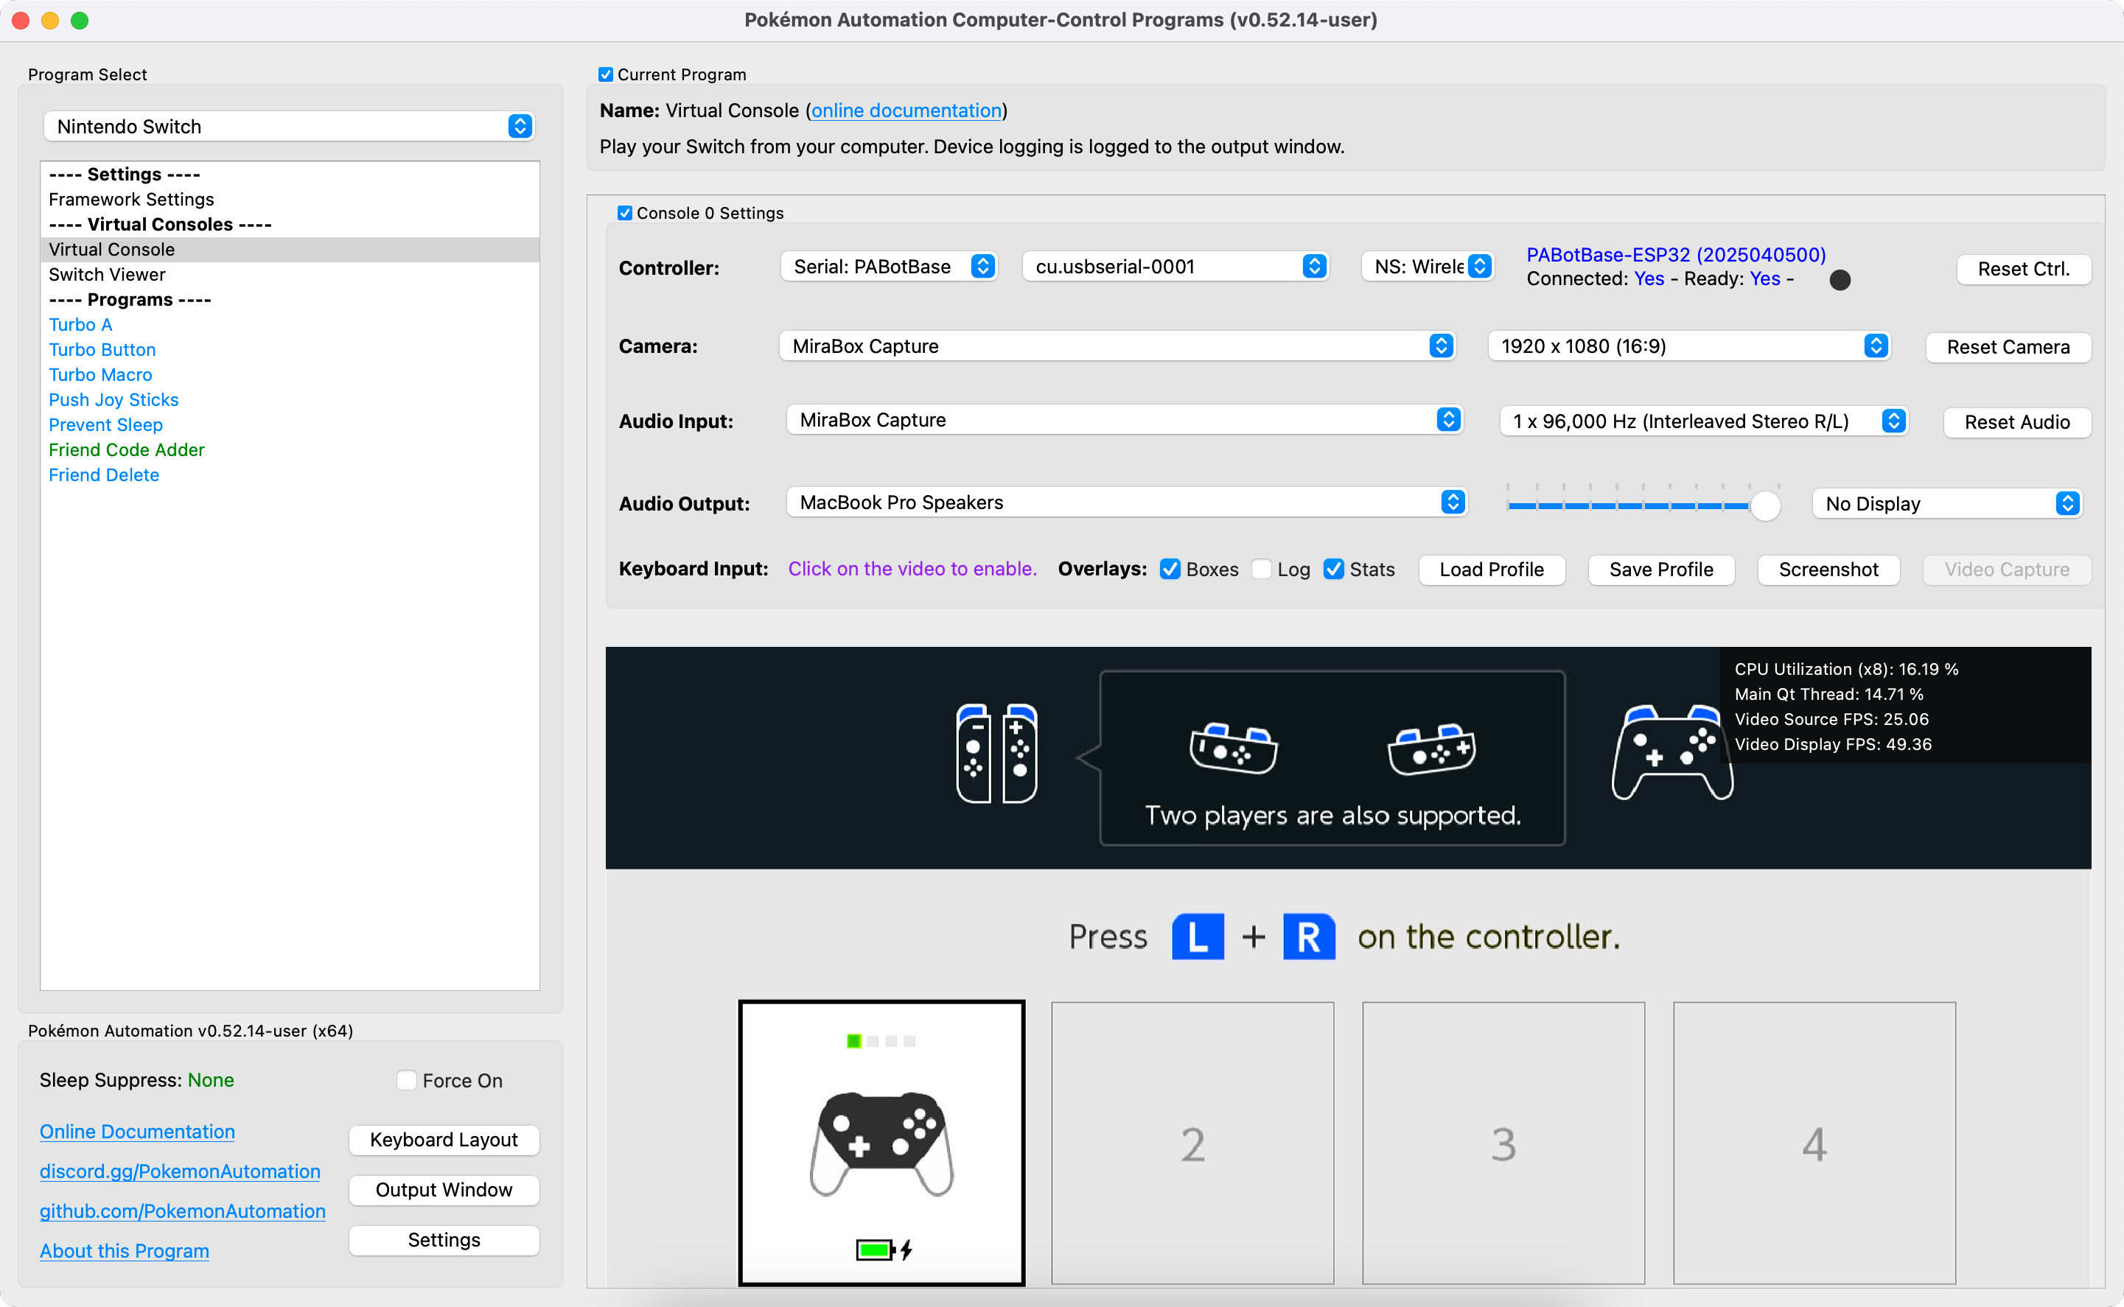Adjust the audio output volume slider

(x=1764, y=505)
